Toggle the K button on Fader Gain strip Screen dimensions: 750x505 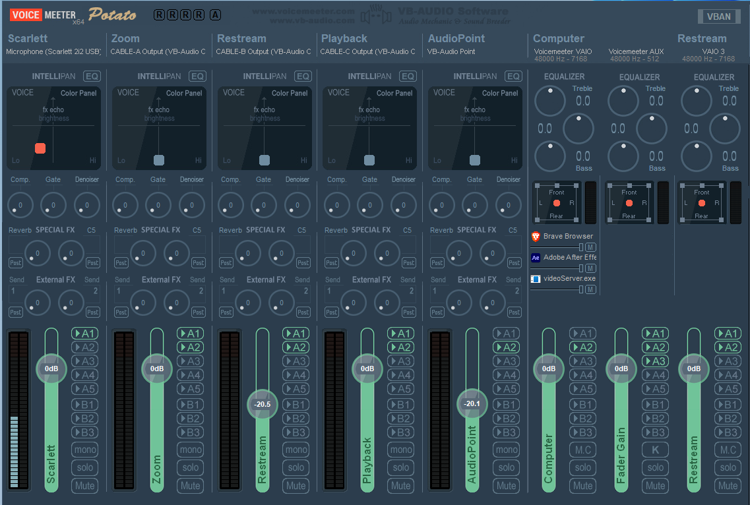click(x=655, y=450)
